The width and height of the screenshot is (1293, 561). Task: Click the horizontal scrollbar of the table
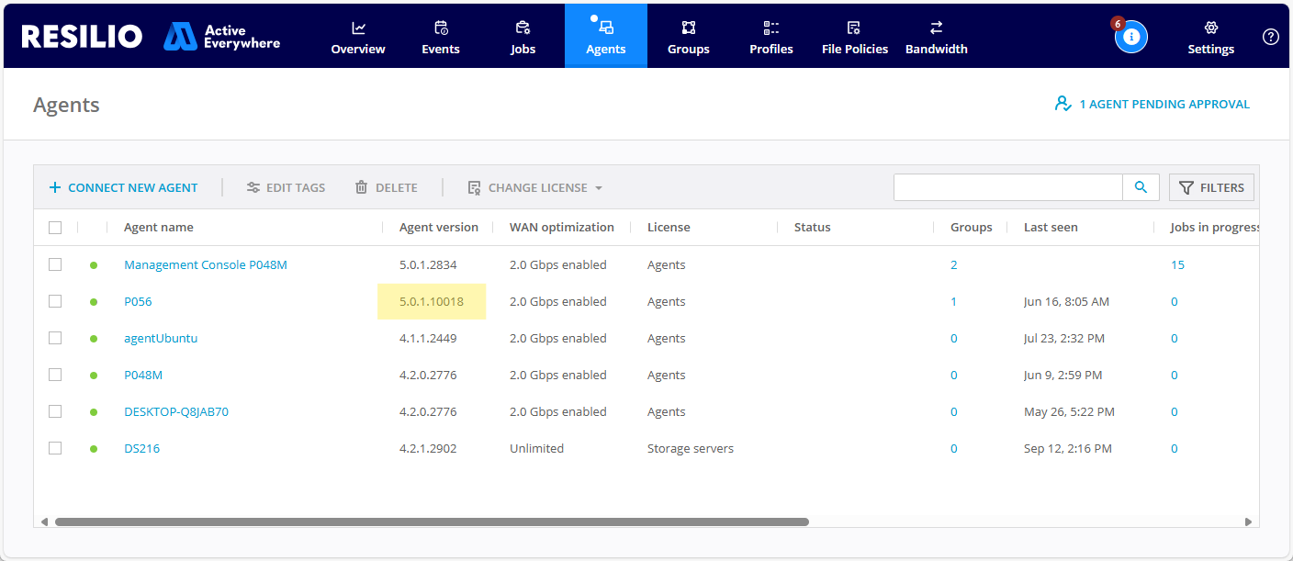432,522
